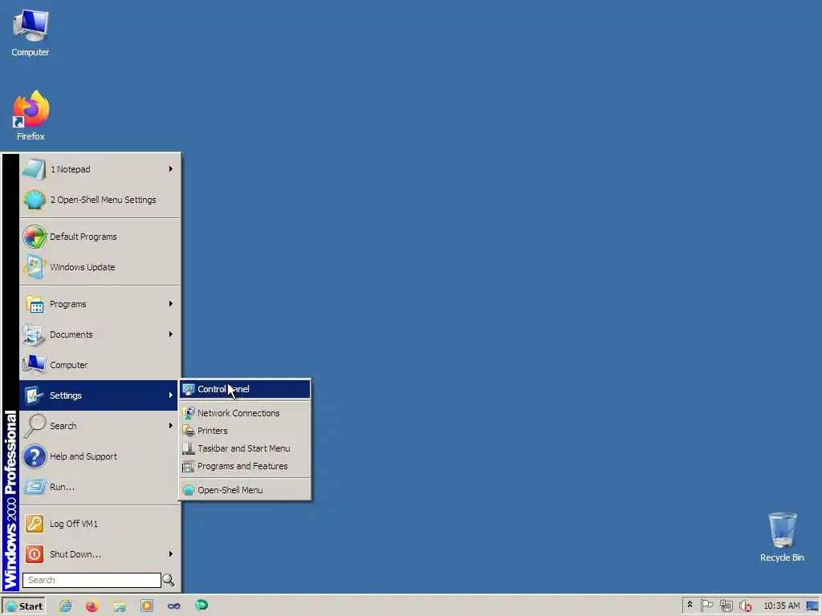The image size is (822, 616).
Task: Click Log Off VM1
Action: 100,524
